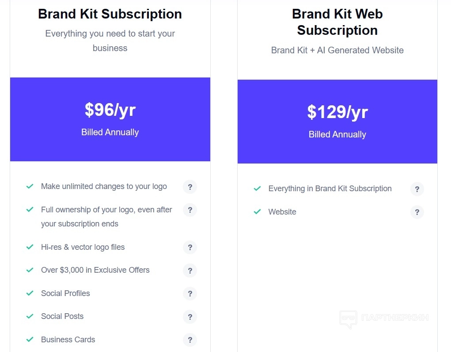The width and height of the screenshot is (451, 352).
Task: Click checkmark next to Business Cards
Action: [x=30, y=340]
